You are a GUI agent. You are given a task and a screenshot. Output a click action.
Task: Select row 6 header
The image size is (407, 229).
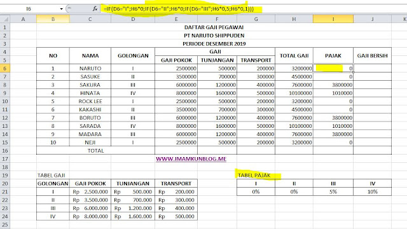tap(5, 68)
